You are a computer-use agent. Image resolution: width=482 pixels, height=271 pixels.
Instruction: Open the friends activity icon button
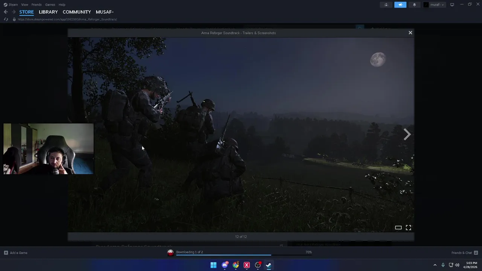click(386, 5)
